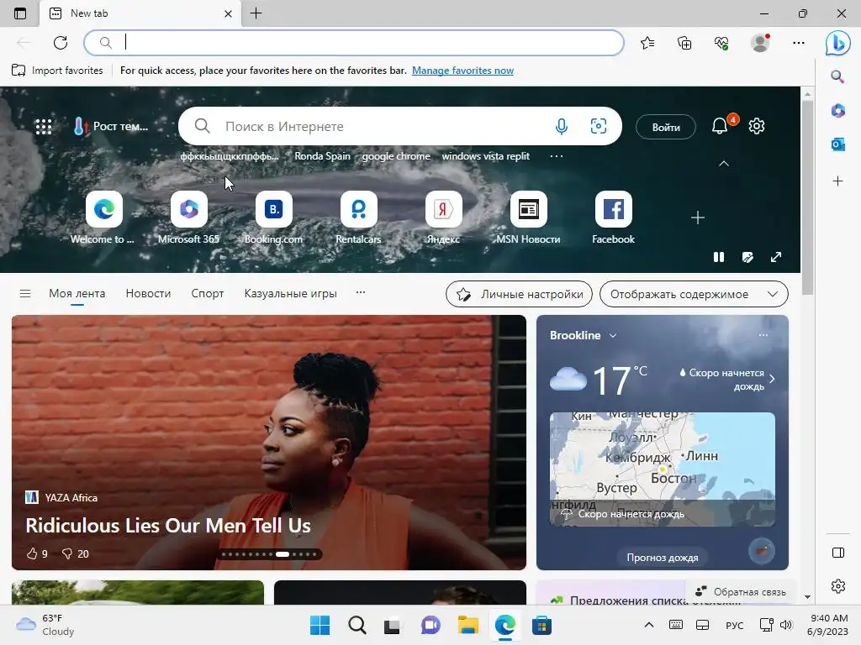Click Import favorites button
The width and height of the screenshot is (861, 645).
click(57, 71)
